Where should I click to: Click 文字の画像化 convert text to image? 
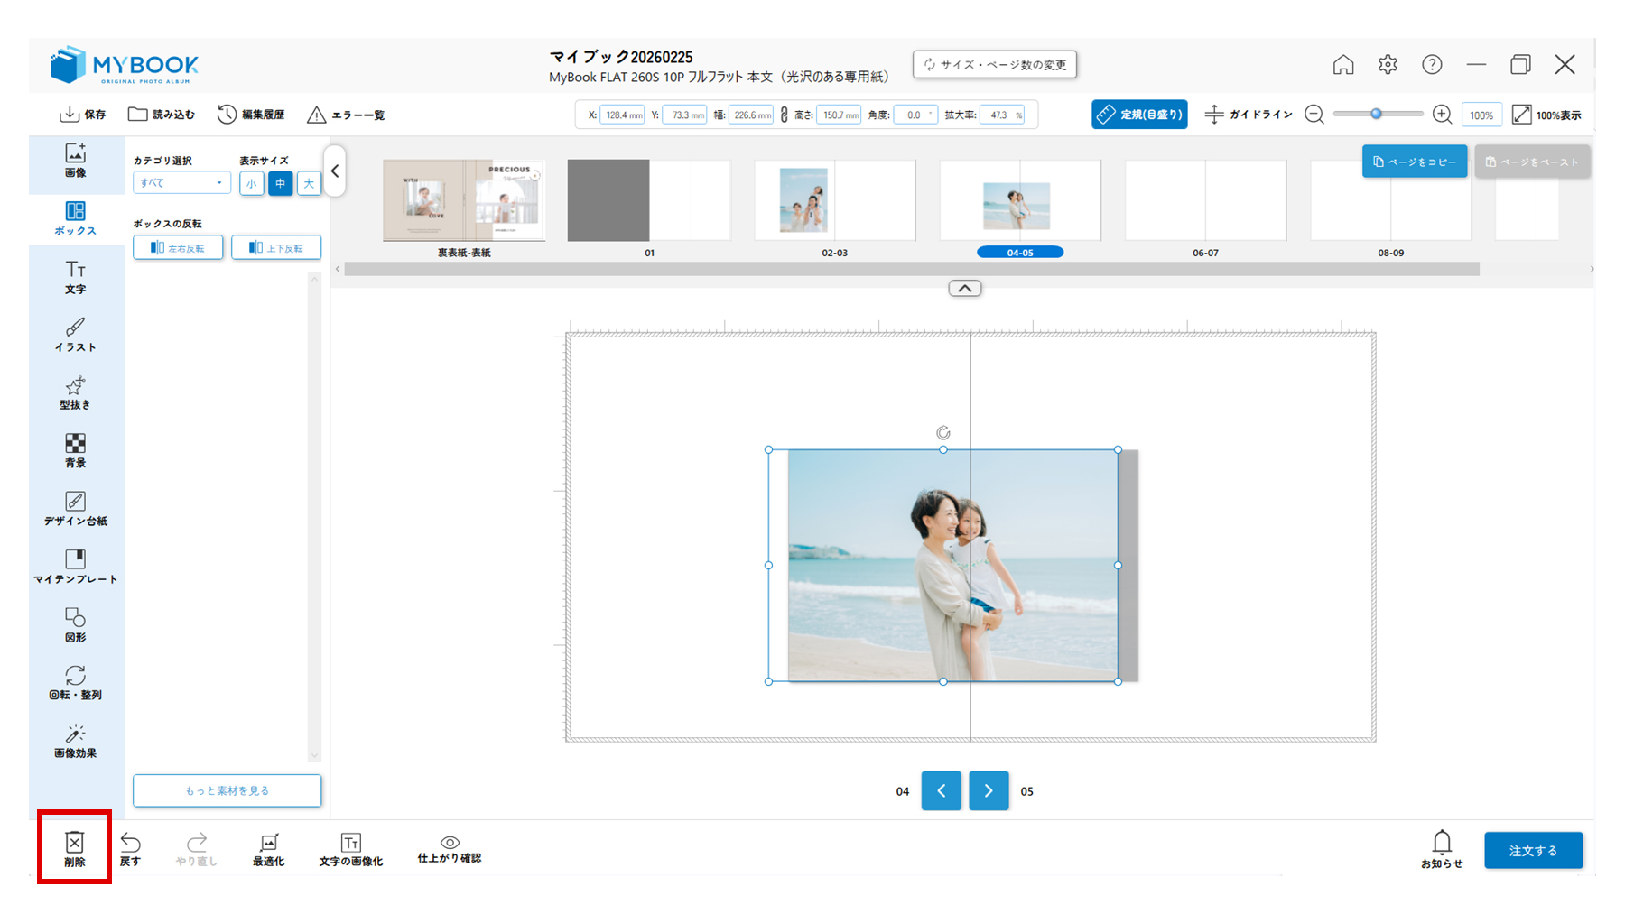click(351, 849)
